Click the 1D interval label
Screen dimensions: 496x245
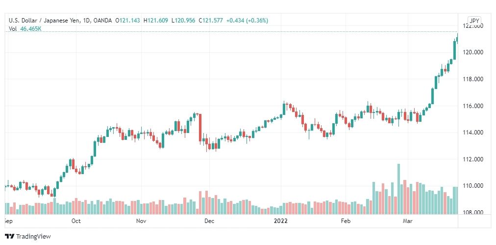(x=88, y=21)
